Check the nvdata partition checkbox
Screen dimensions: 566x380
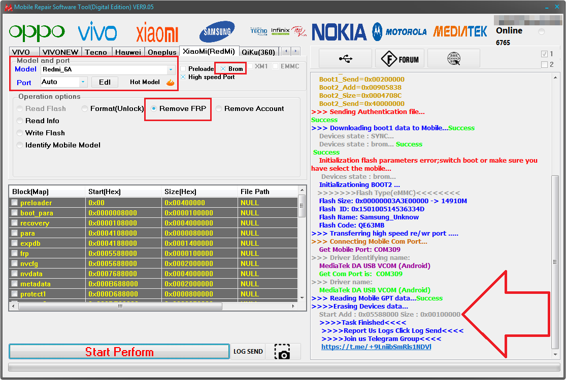click(14, 274)
